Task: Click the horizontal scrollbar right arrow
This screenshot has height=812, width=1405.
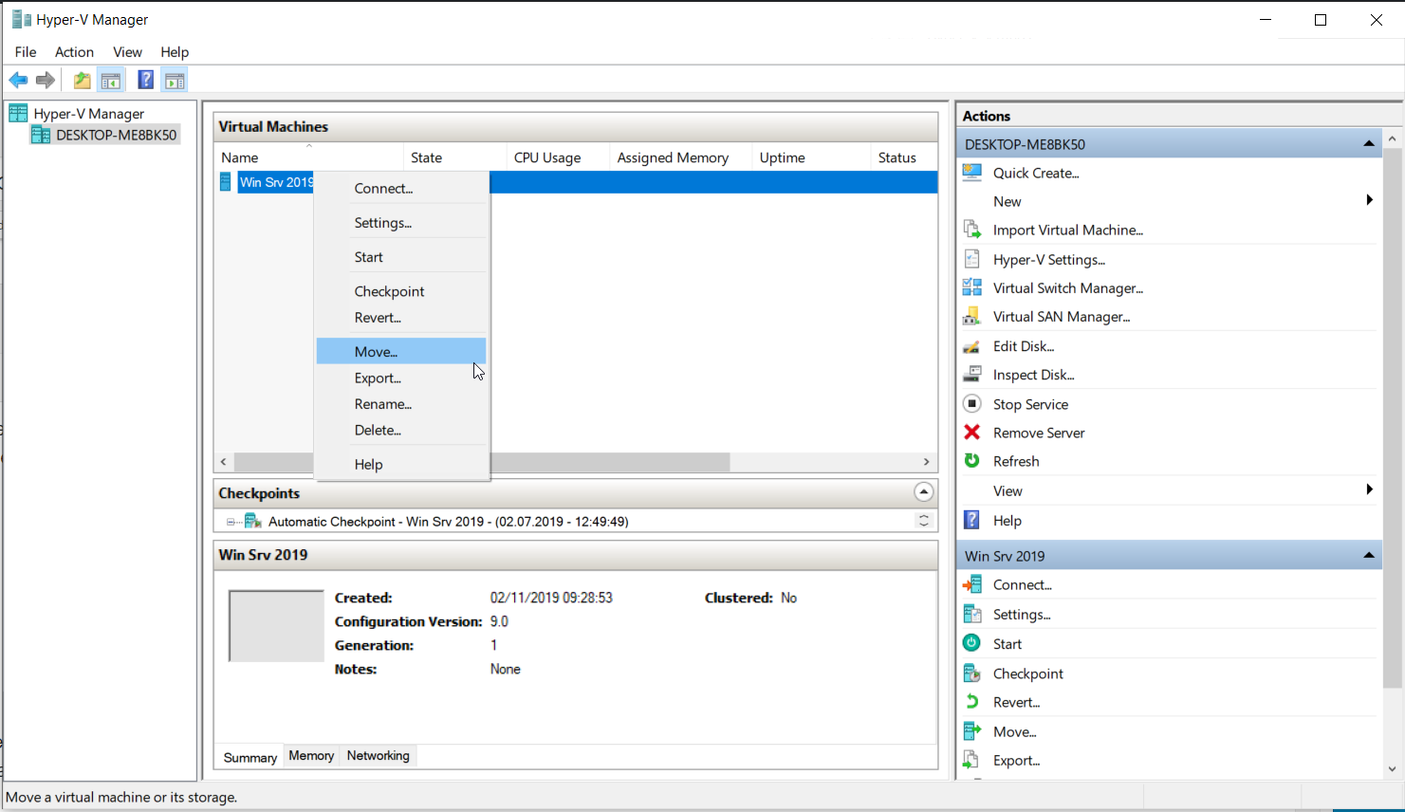Action: point(926,462)
